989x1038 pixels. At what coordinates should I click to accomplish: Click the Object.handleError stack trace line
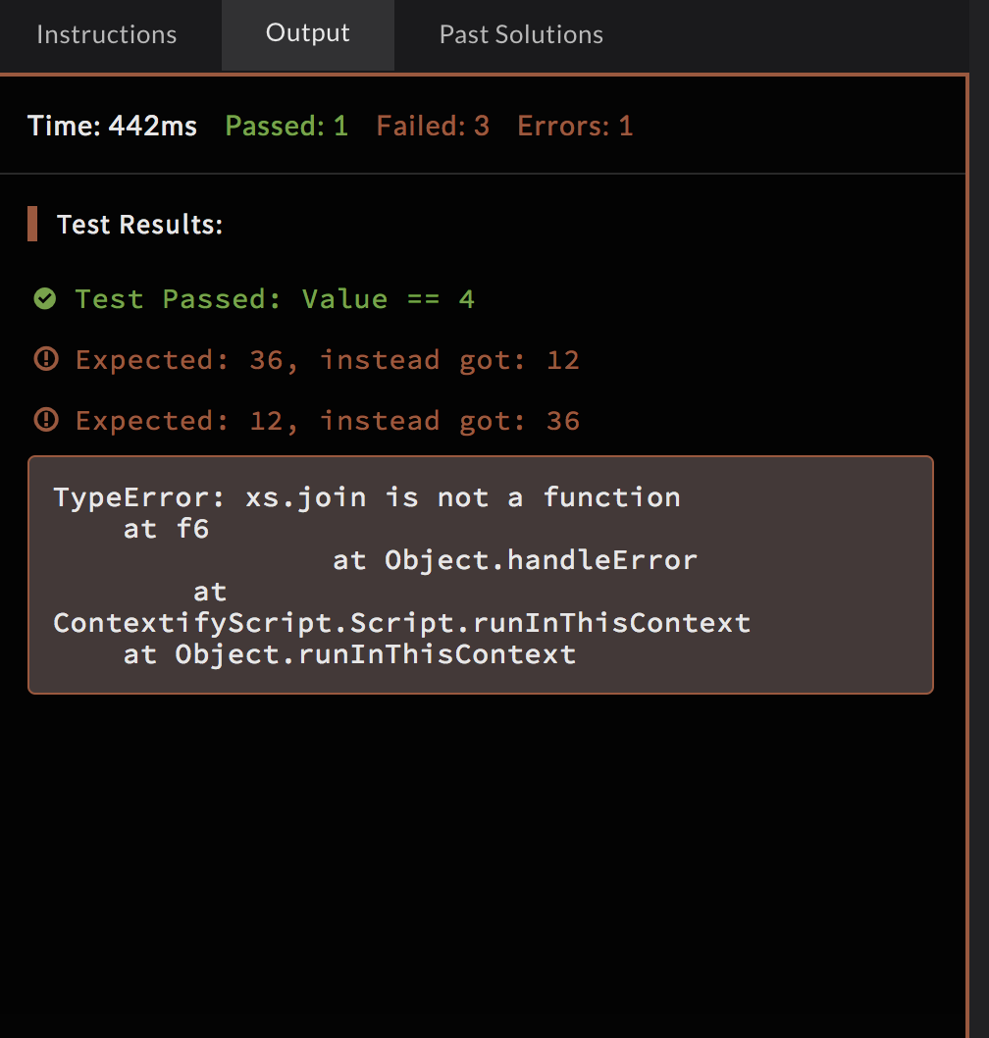[514, 560]
